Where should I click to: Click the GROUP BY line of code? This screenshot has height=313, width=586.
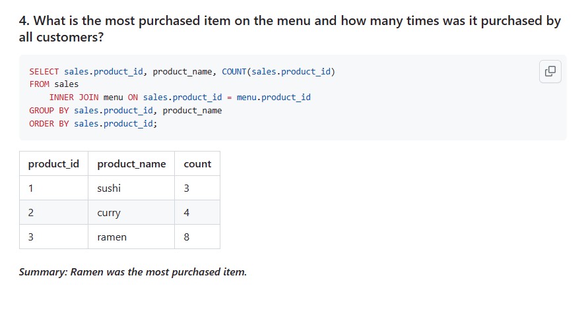pyautogui.click(x=125, y=111)
